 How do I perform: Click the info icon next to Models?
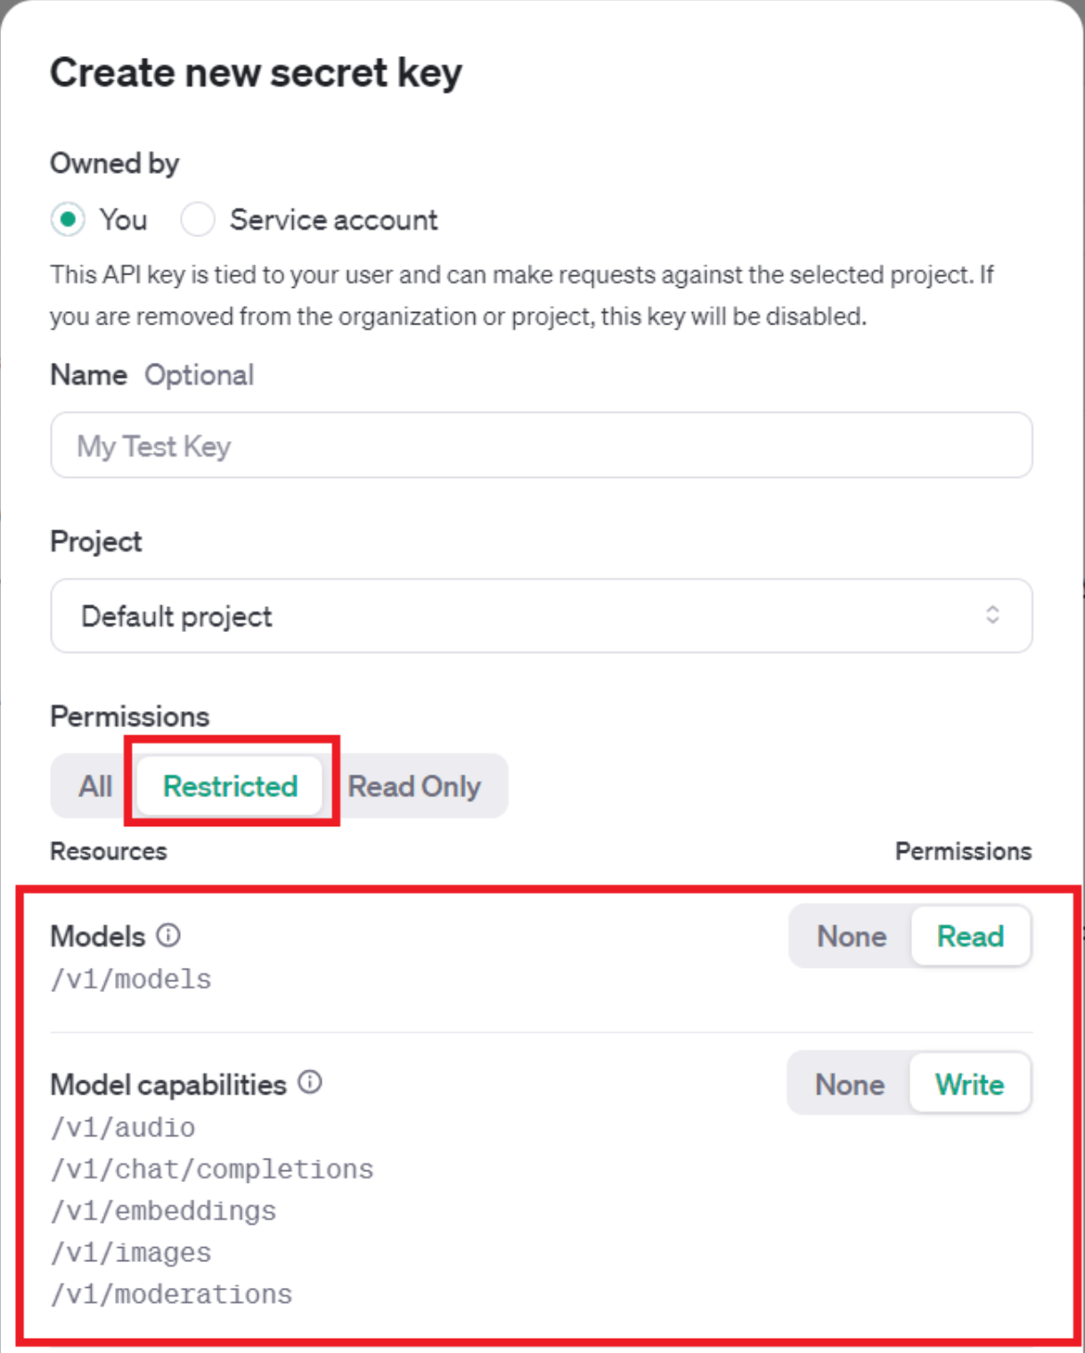(x=168, y=935)
